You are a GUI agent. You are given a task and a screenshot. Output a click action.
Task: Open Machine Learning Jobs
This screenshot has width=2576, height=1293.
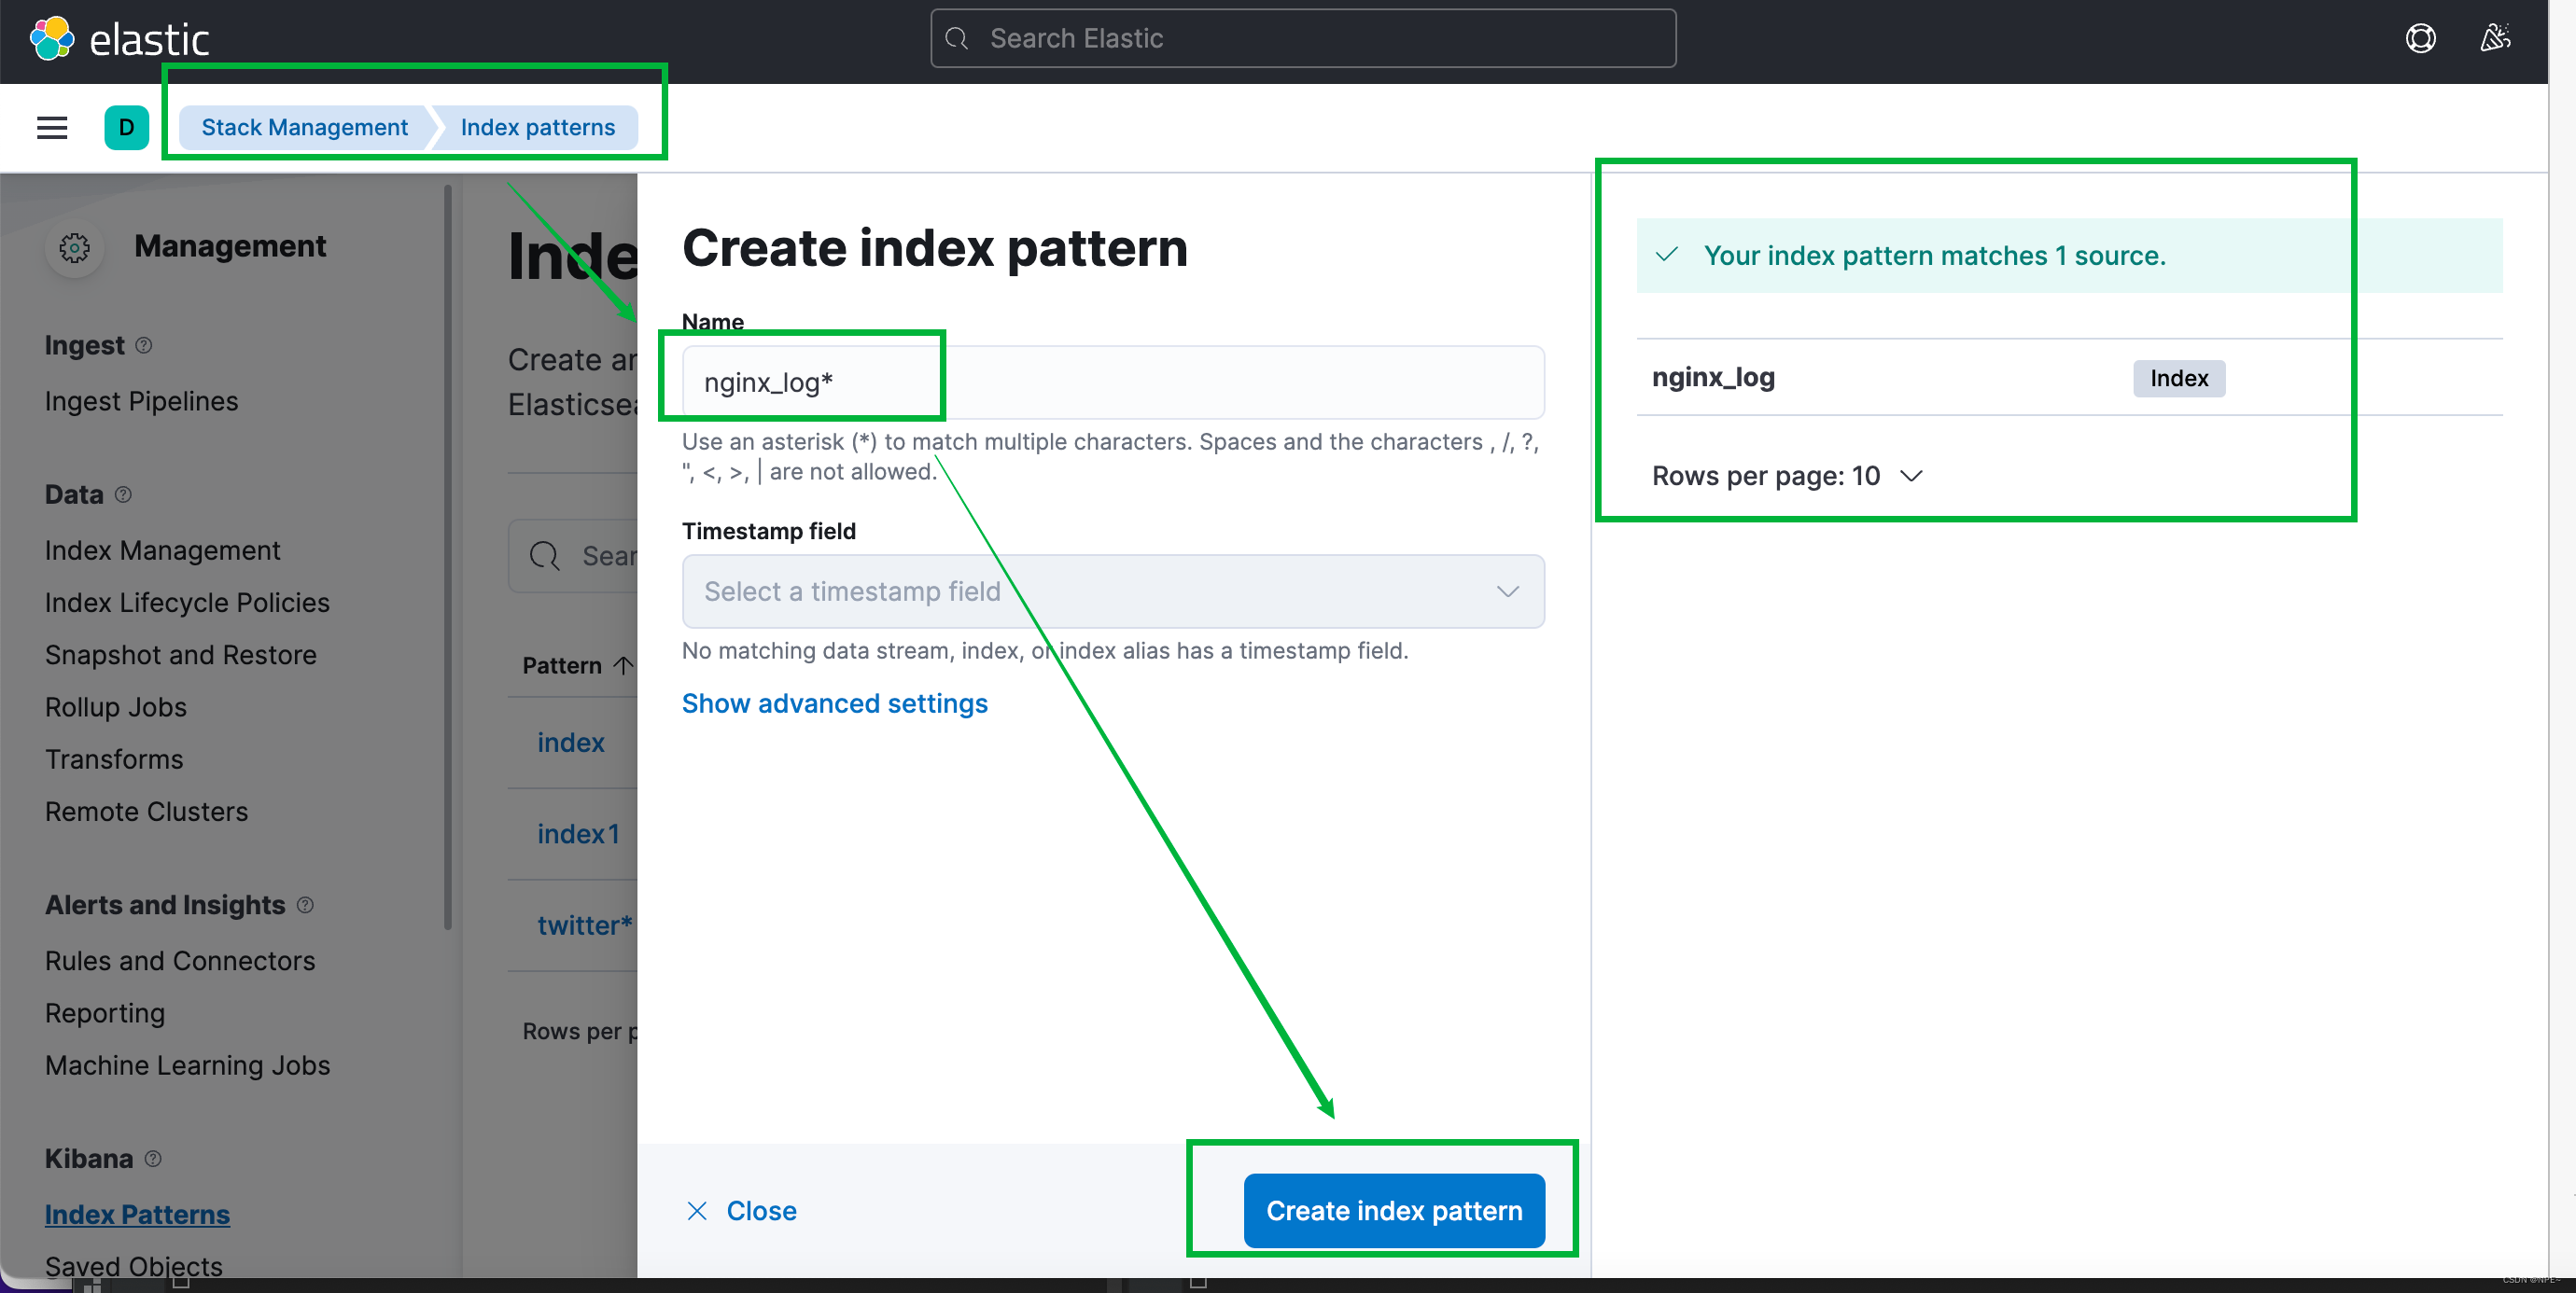tap(187, 1064)
